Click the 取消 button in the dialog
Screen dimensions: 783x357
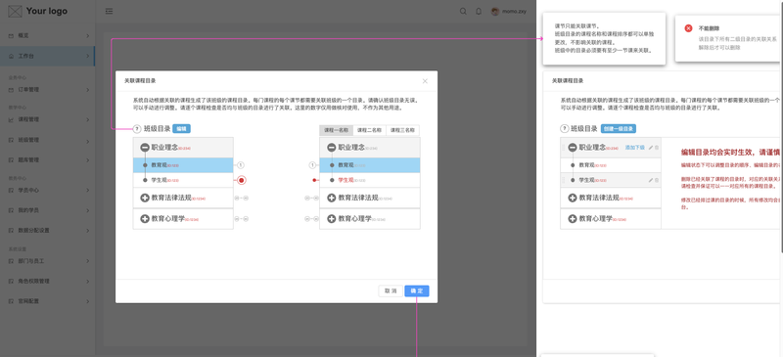coord(391,291)
